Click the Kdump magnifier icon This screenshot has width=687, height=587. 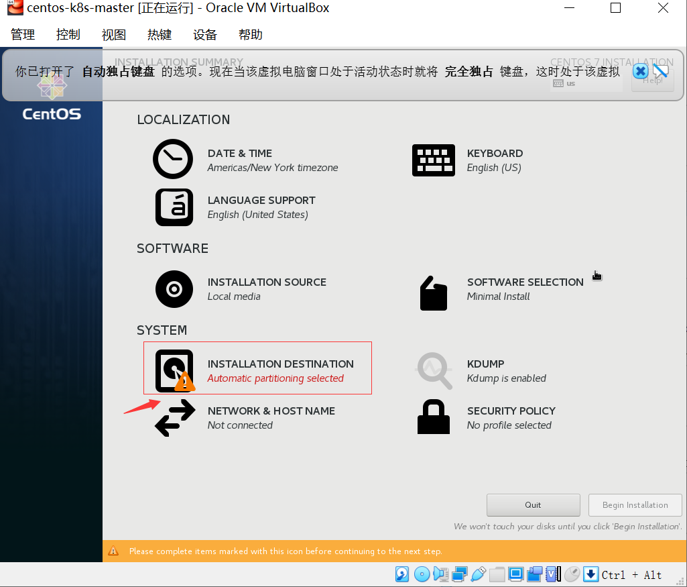pos(434,371)
